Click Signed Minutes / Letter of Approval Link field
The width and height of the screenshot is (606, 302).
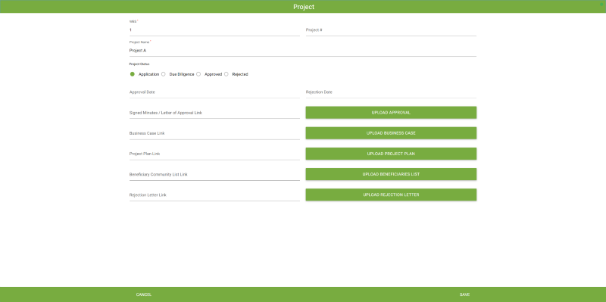[214, 113]
